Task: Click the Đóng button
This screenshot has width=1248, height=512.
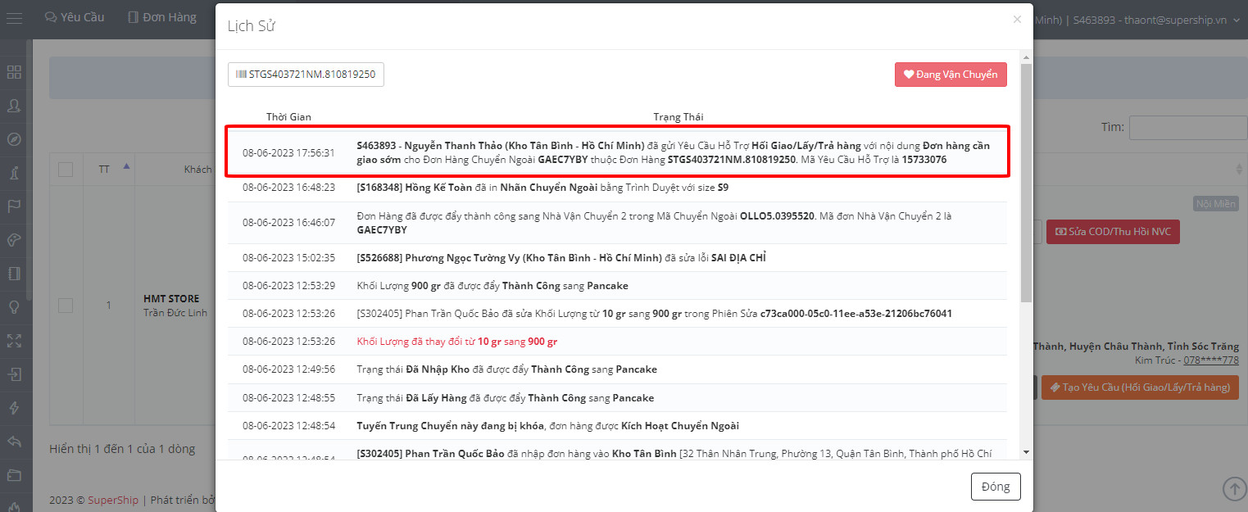Action: click(996, 487)
